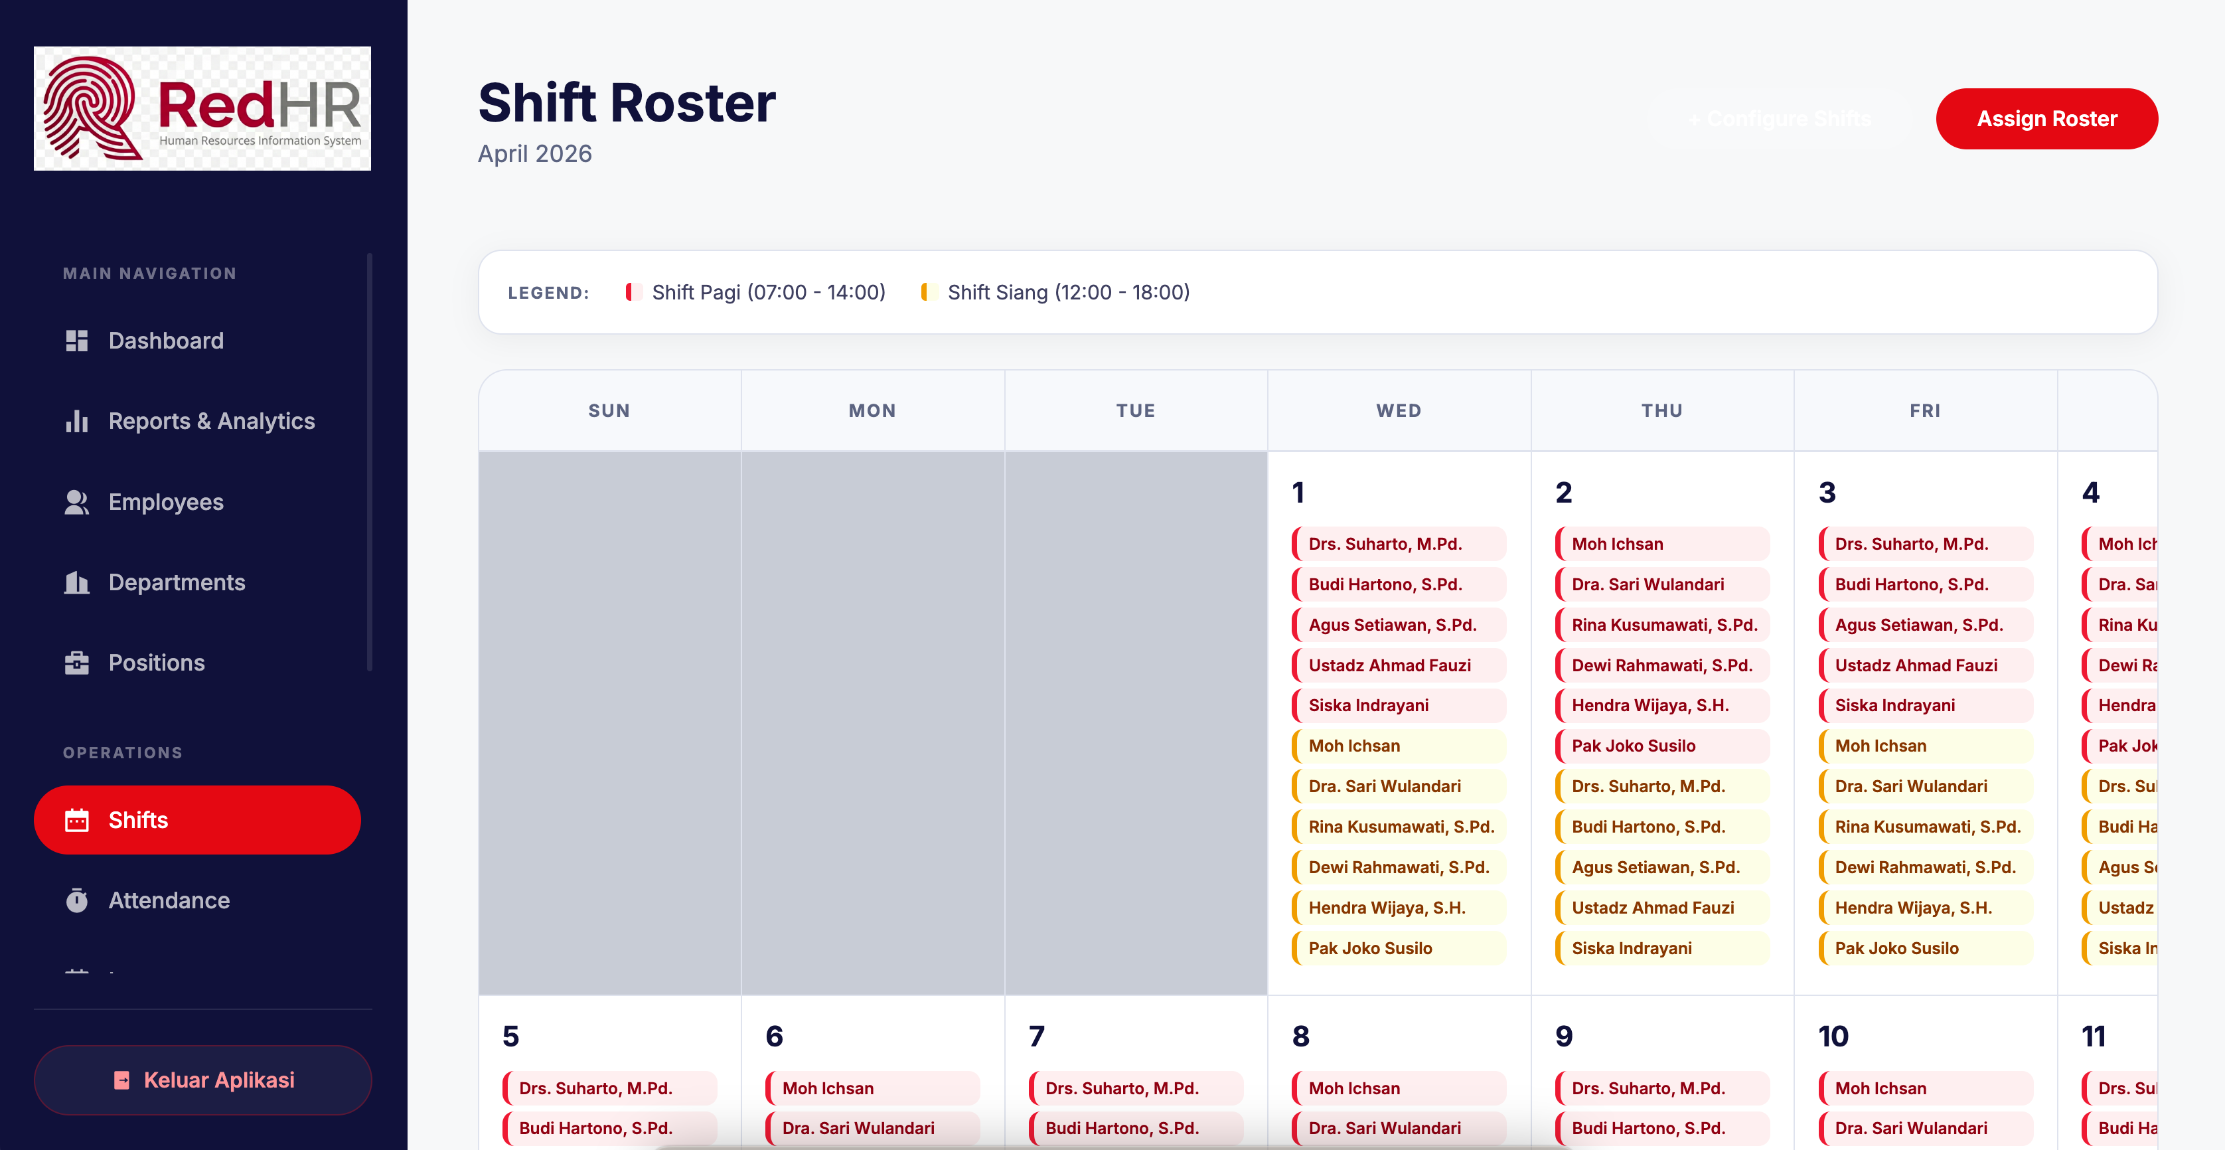
Task: Click the Configure Shifts button
Action: tap(1780, 118)
